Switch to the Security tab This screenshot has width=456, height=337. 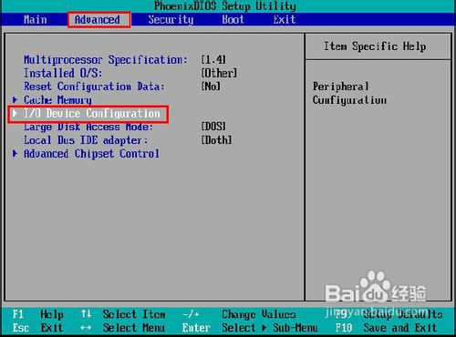(x=171, y=20)
